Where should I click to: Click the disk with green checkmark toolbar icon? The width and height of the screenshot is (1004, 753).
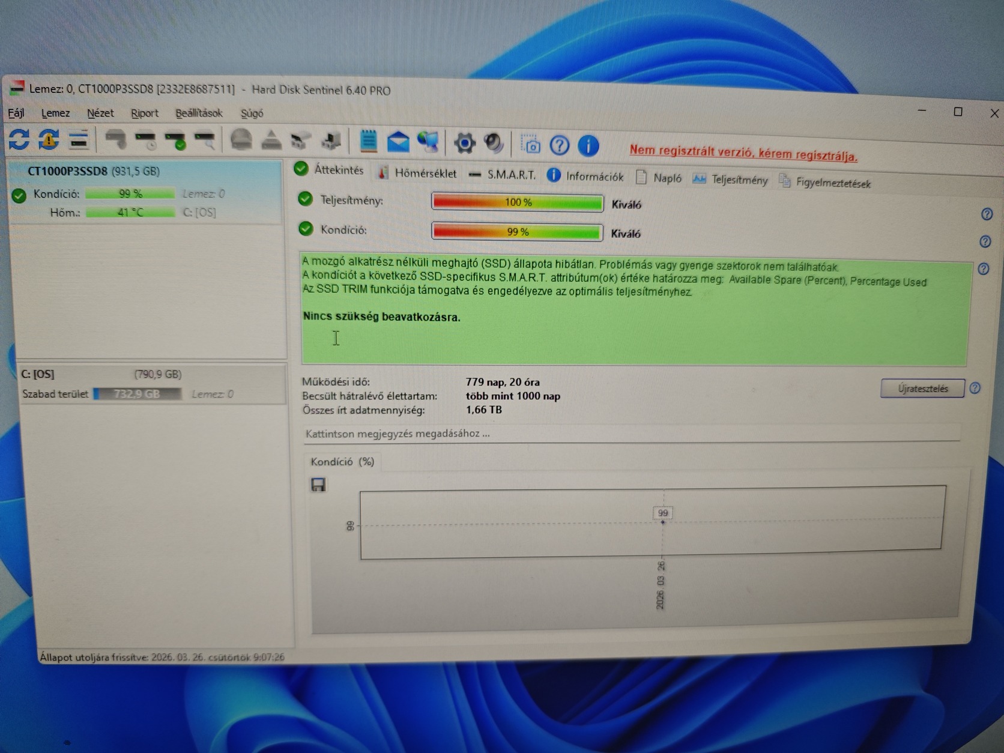click(x=175, y=141)
